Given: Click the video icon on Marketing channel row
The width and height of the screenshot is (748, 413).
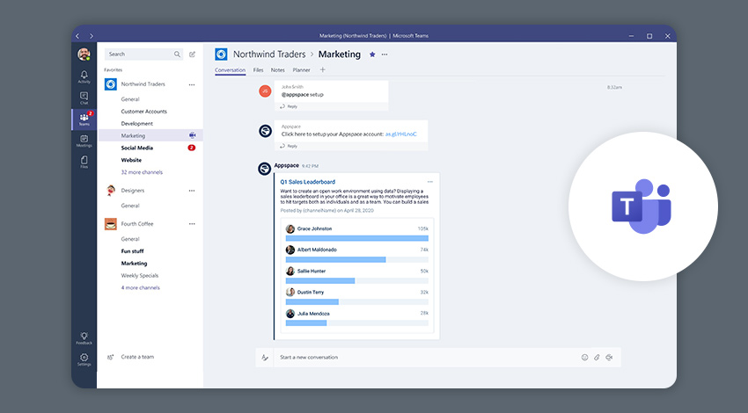Looking at the screenshot, I should 192,135.
